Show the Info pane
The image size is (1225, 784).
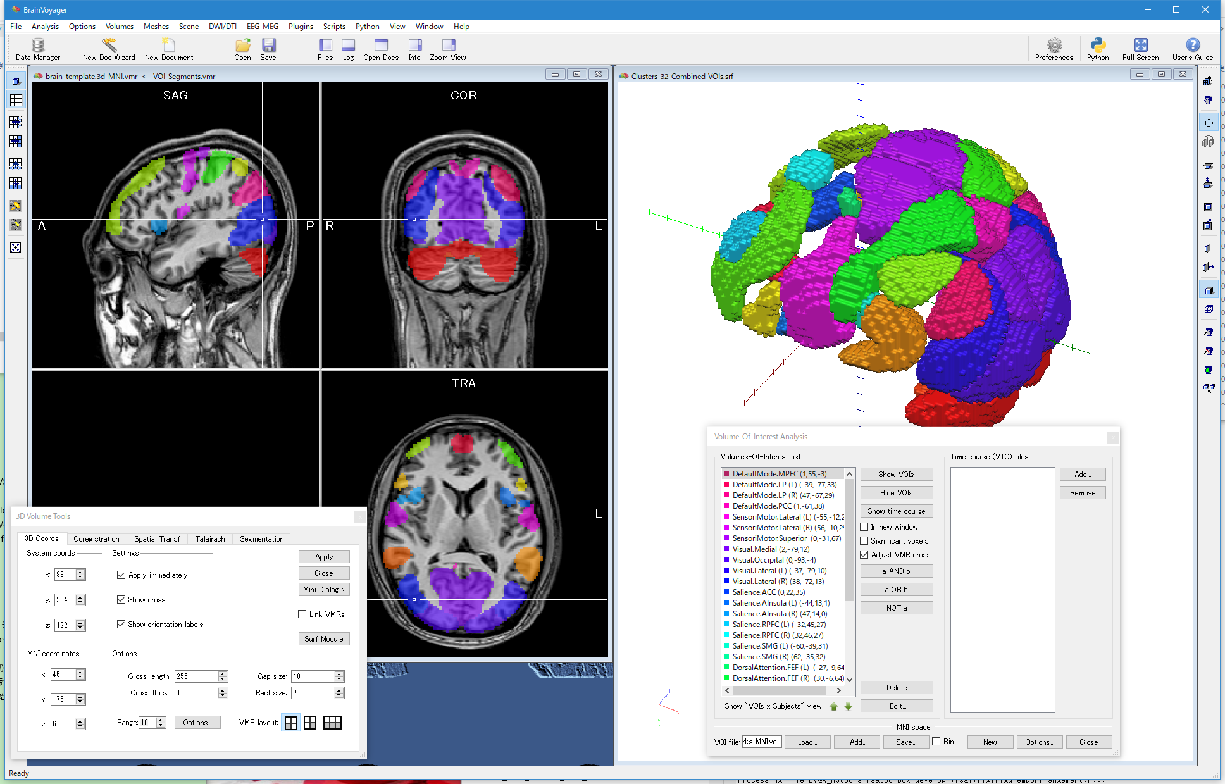pos(414,49)
